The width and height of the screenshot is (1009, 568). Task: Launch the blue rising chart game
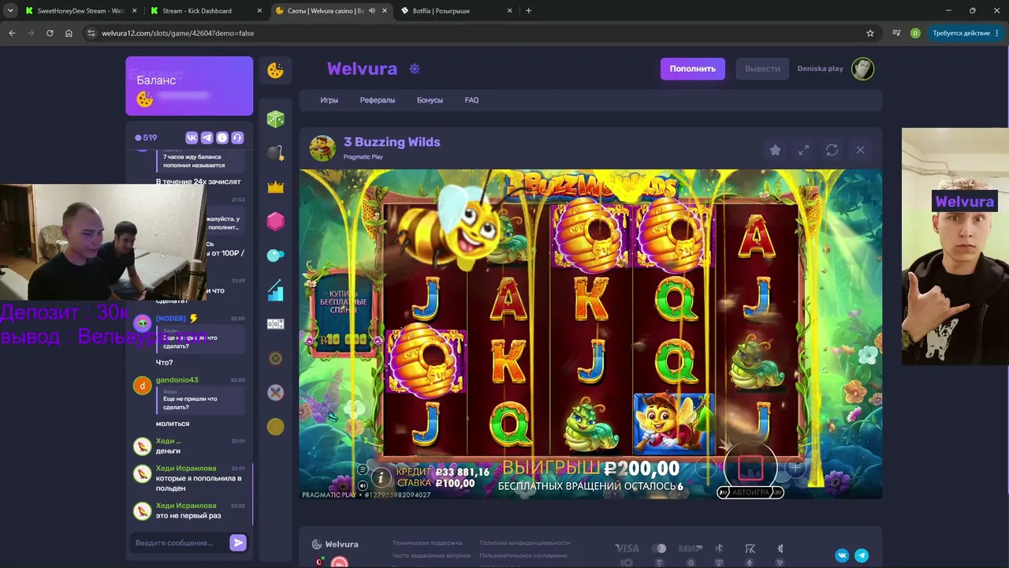point(275,290)
